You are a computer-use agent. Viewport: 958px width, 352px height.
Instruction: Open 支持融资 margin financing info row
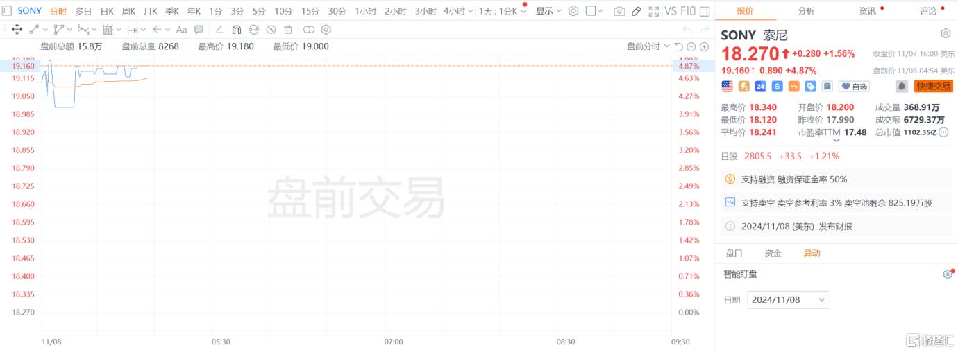pyautogui.click(x=837, y=179)
